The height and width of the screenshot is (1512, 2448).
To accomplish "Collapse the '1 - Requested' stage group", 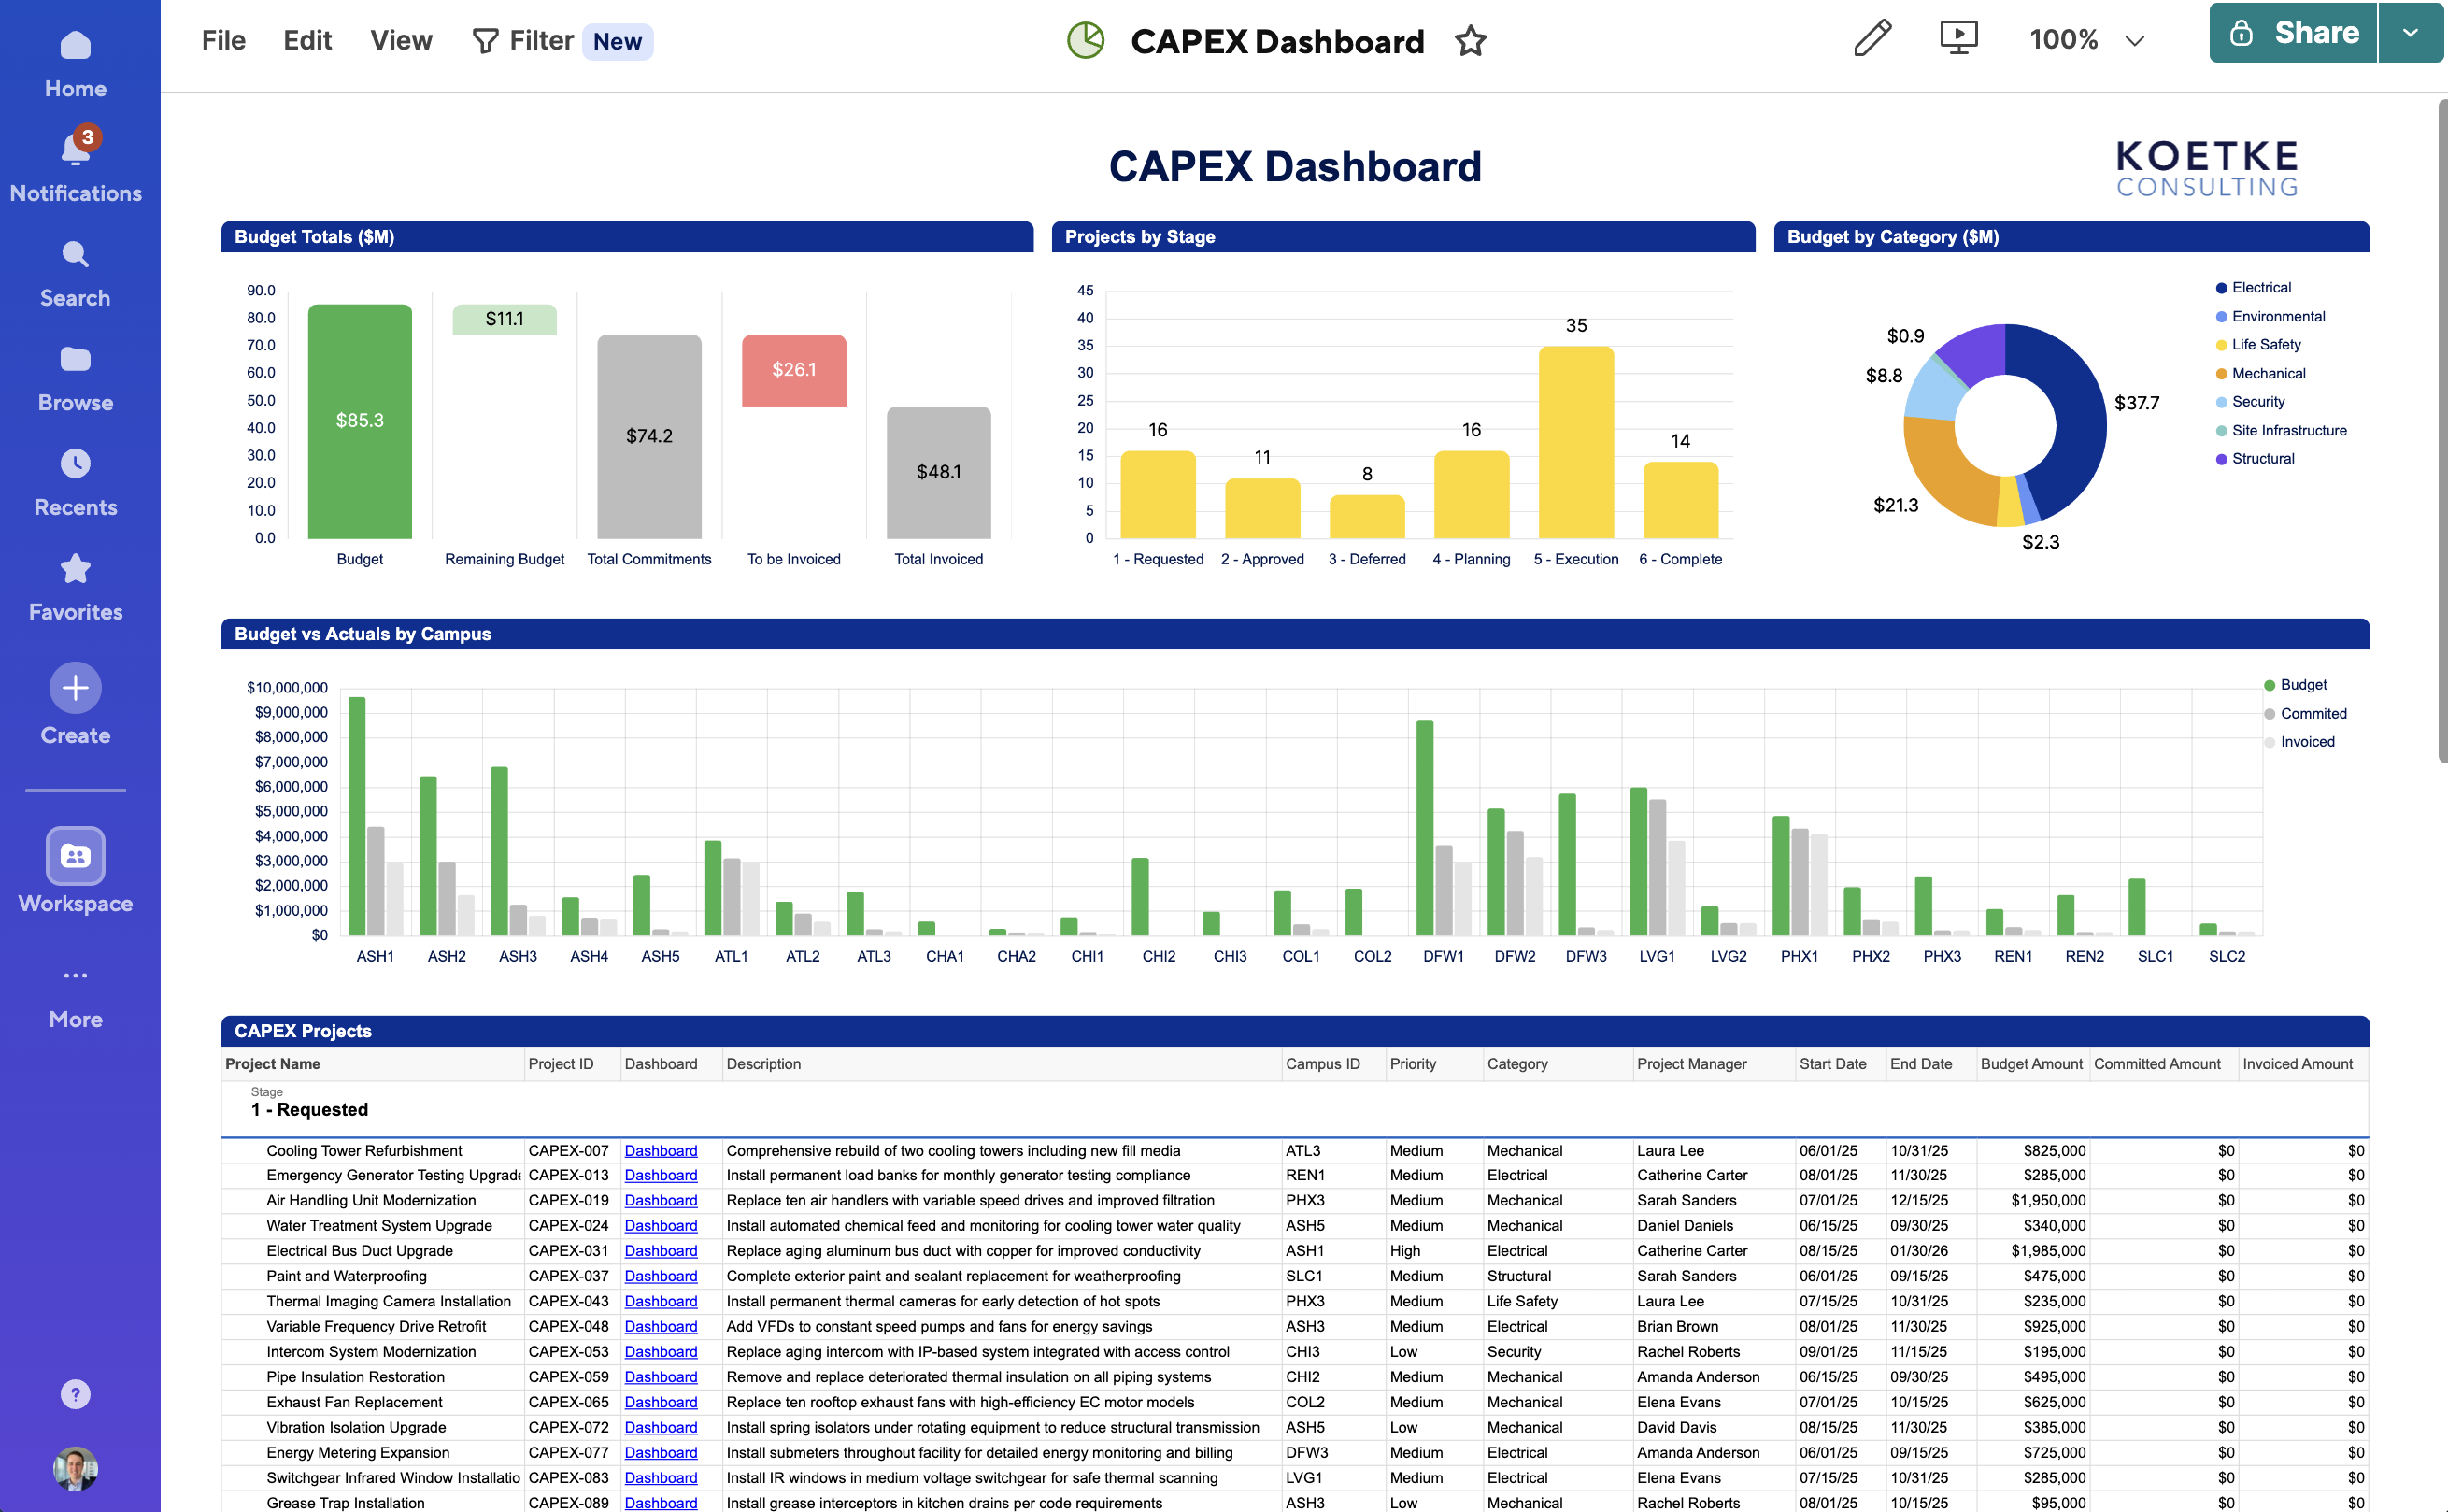I will point(309,1109).
